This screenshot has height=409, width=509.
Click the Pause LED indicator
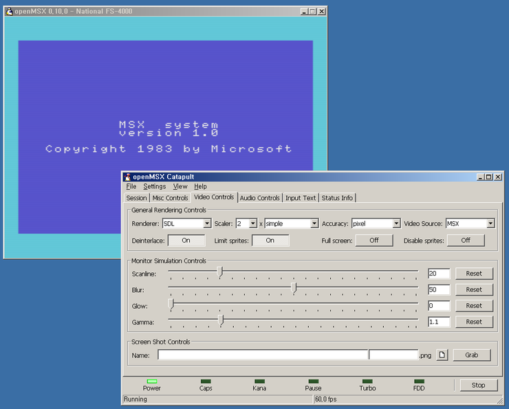[313, 381]
